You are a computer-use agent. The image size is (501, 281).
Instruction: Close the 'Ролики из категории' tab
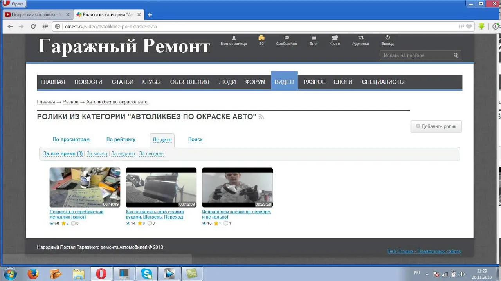coord(139,15)
